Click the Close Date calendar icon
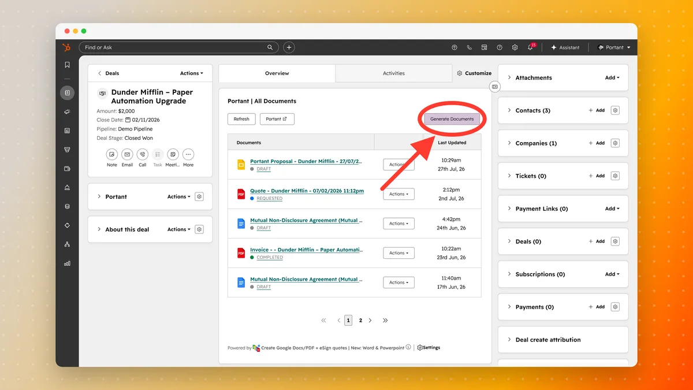693x390 pixels. point(128,120)
